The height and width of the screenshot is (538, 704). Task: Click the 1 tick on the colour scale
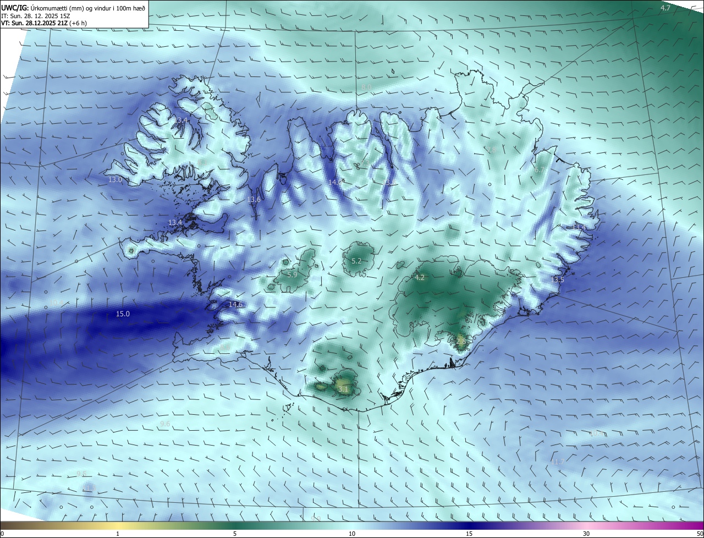pyautogui.click(x=118, y=534)
